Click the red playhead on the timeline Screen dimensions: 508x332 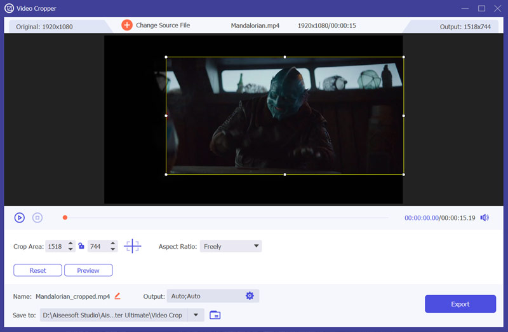(65, 218)
